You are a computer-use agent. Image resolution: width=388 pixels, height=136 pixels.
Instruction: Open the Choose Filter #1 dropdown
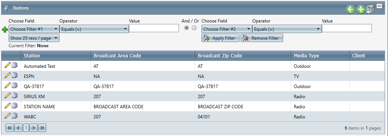click(x=34, y=29)
